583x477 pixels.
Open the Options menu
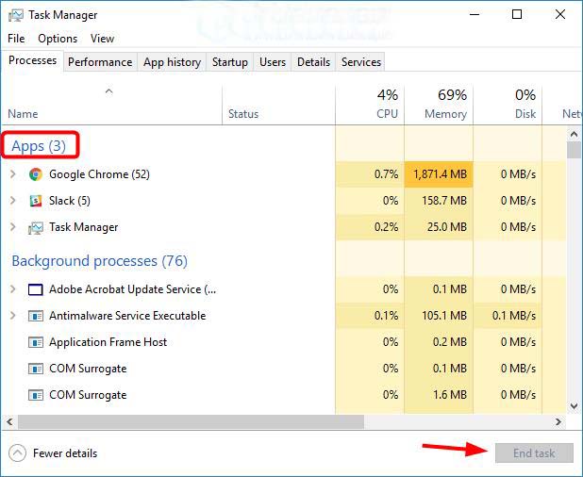(58, 39)
